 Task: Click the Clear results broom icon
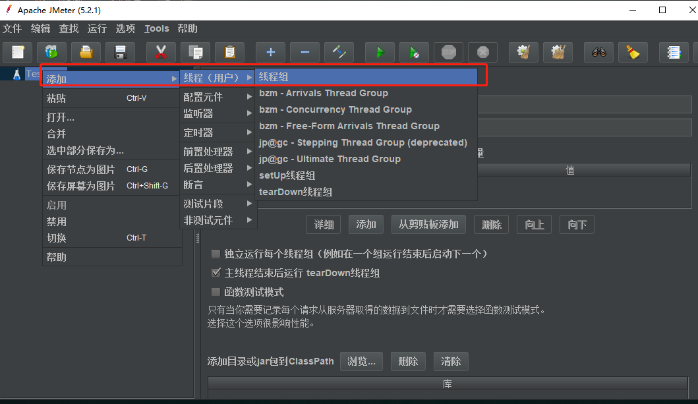524,52
